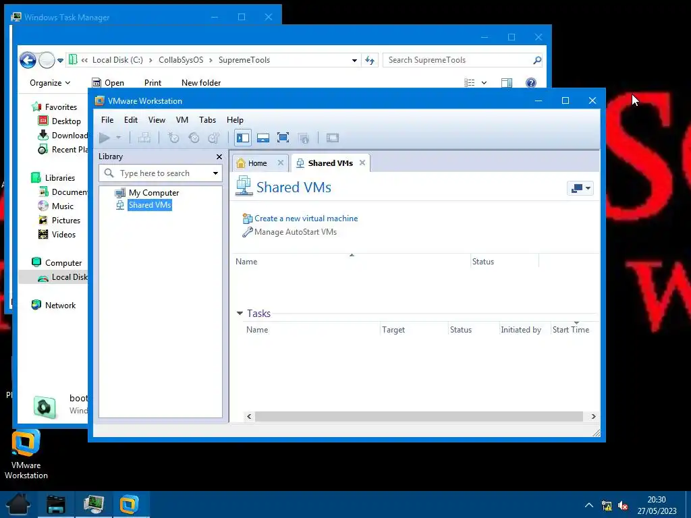Click the Send Ctrl+Alt+Del toolbar icon
The height and width of the screenshot is (518, 691).
(144, 138)
